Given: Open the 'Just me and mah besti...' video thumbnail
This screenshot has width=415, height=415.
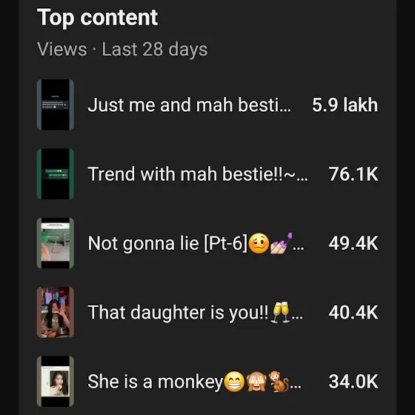Looking at the screenshot, I should click(56, 104).
